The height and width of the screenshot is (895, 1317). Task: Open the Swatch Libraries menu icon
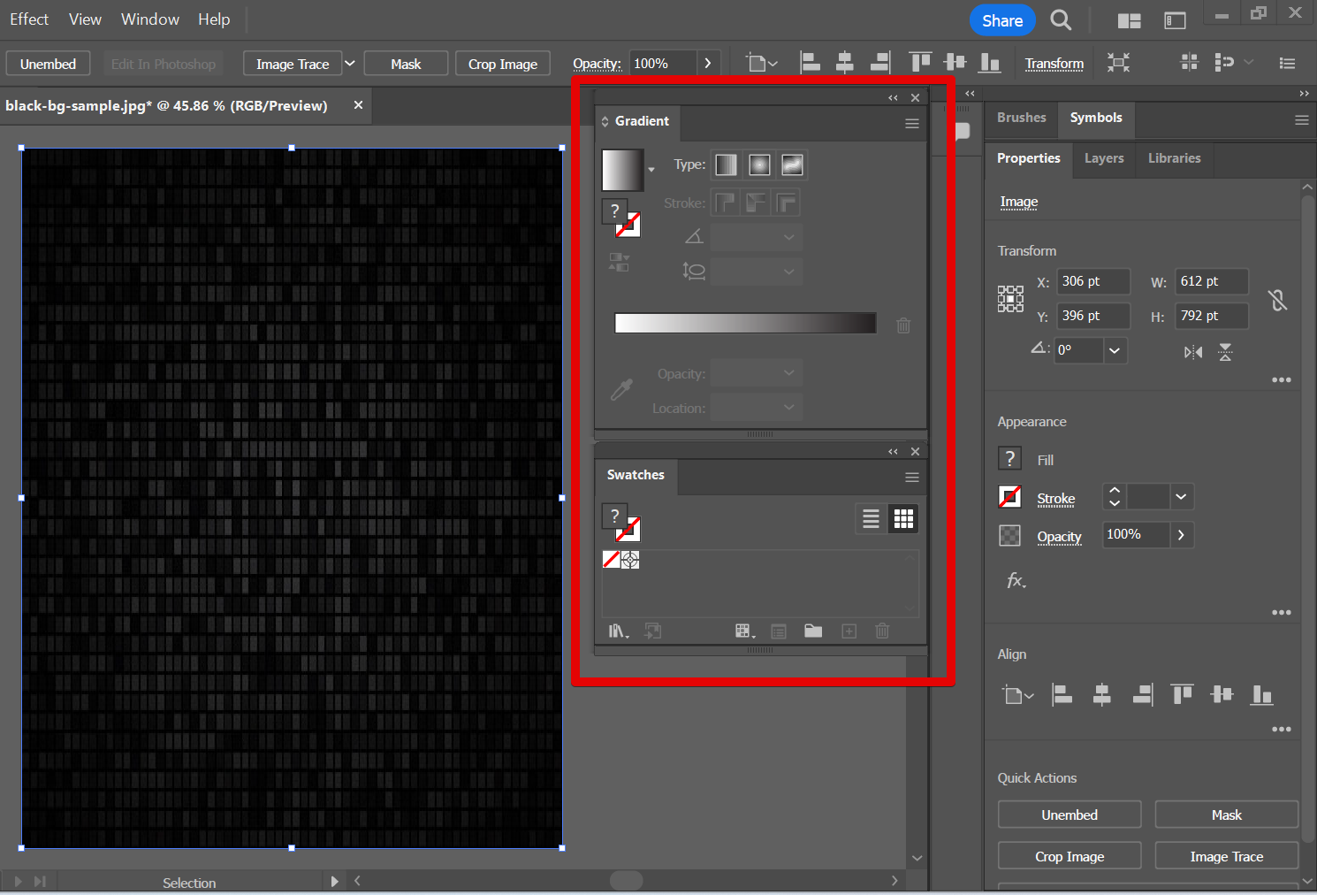[618, 631]
